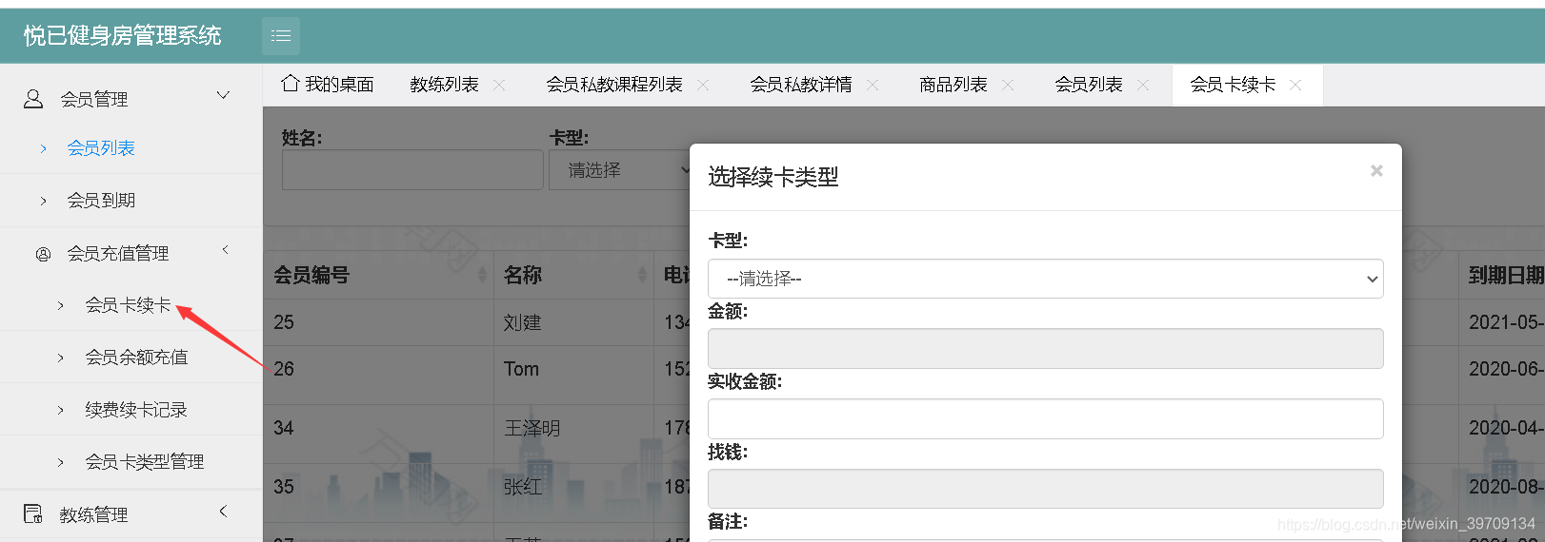Screen dimensions: 1545x542
Task: Open 会员列表 in sidebar
Action: [x=101, y=148]
